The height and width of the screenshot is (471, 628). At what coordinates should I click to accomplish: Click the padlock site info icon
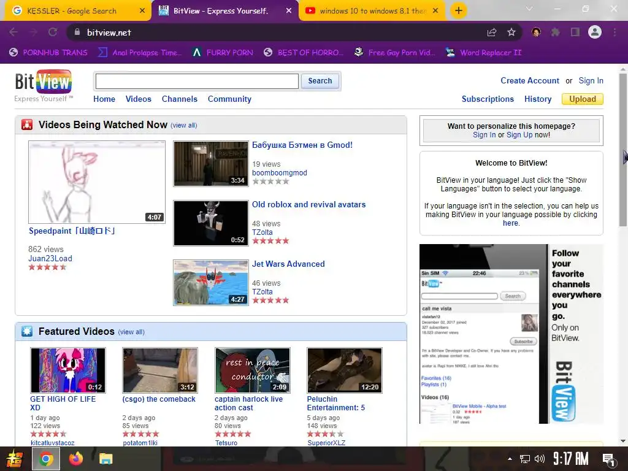coord(77,33)
